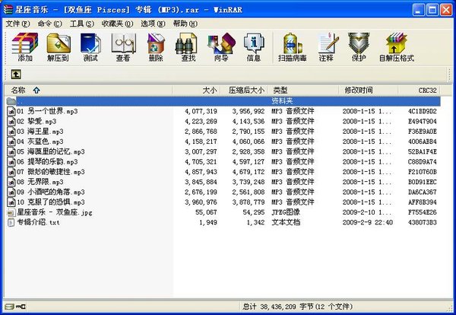Viewport: 456px width, 315px height.
Task: Open the 命令(C) menu
Action: click(49, 24)
